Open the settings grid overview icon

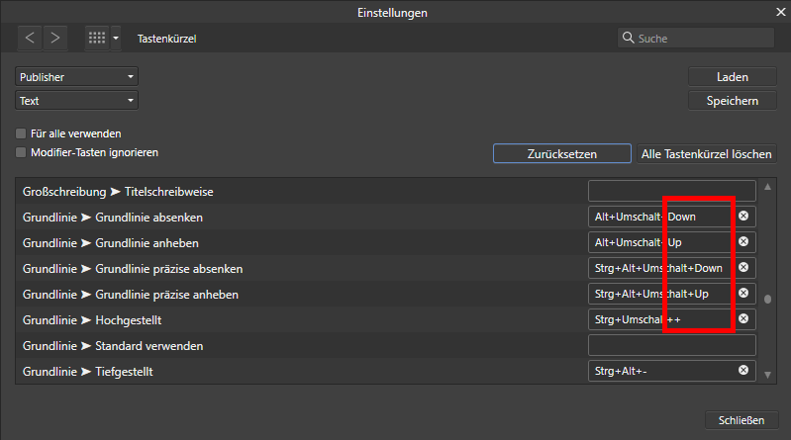click(x=97, y=39)
